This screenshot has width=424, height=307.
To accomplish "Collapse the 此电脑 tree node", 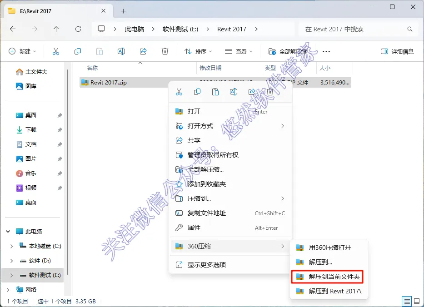I will (x=8, y=232).
